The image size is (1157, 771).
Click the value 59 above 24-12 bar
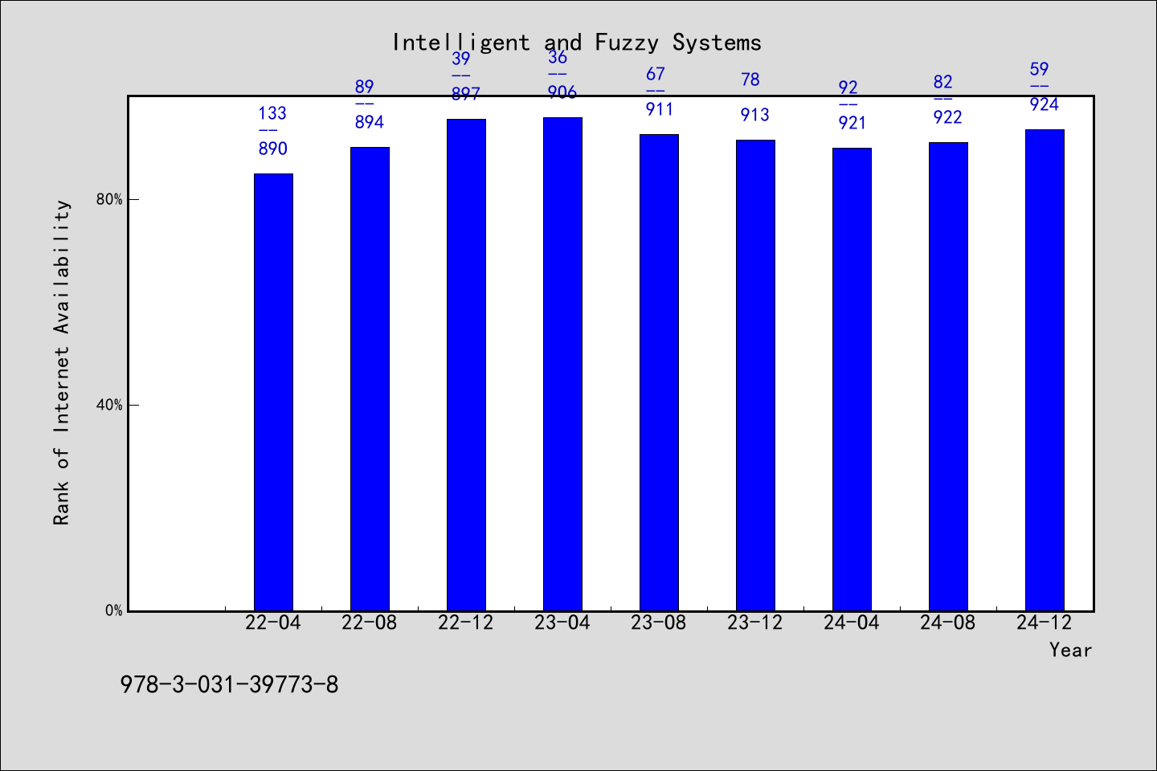click(1040, 69)
